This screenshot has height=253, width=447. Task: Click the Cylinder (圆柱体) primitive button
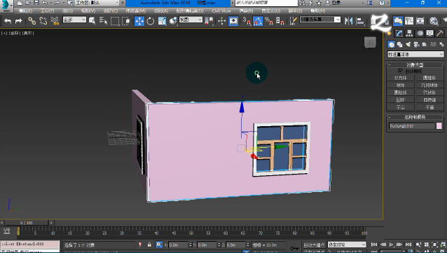(x=401, y=93)
